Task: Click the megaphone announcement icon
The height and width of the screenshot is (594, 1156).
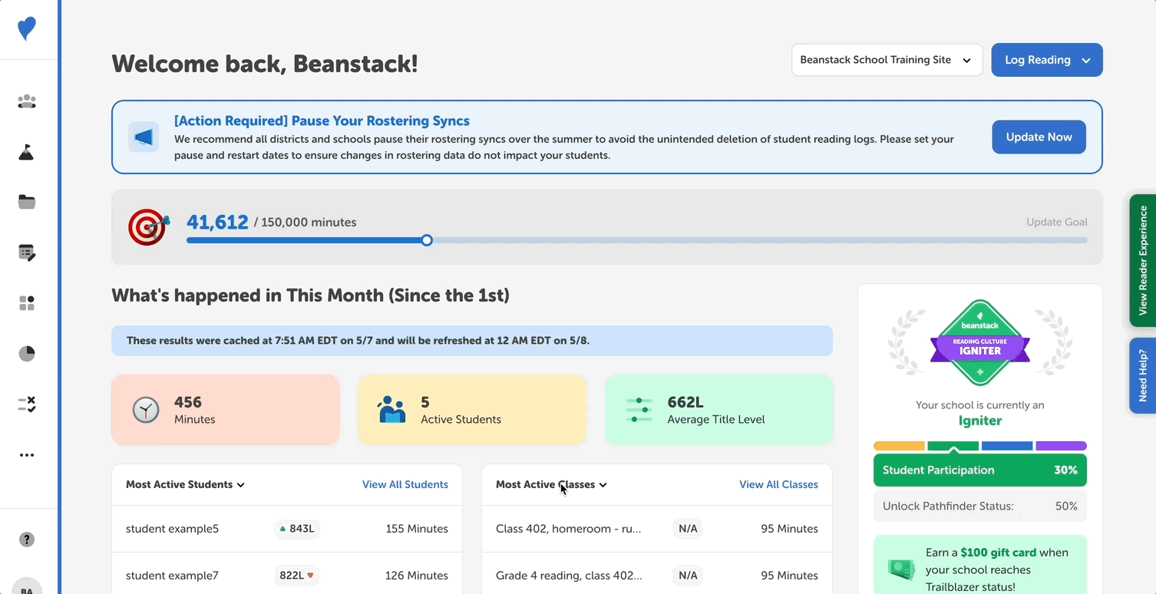Action: pos(144,137)
